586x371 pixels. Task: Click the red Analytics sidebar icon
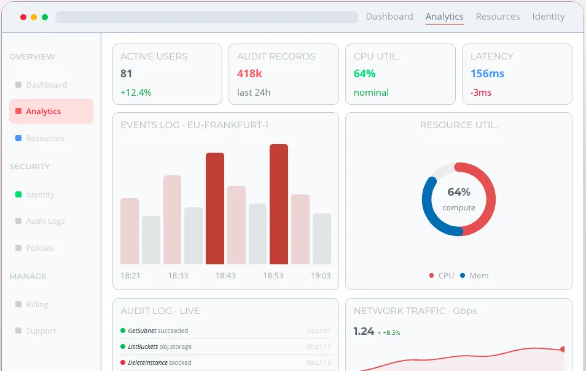pos(18,111)
